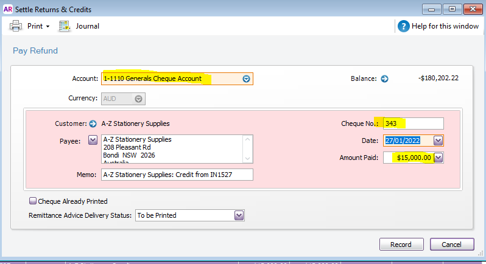Open the Date calendar dropdown
This screenshot has width=486, height=264.
(438, 141)
